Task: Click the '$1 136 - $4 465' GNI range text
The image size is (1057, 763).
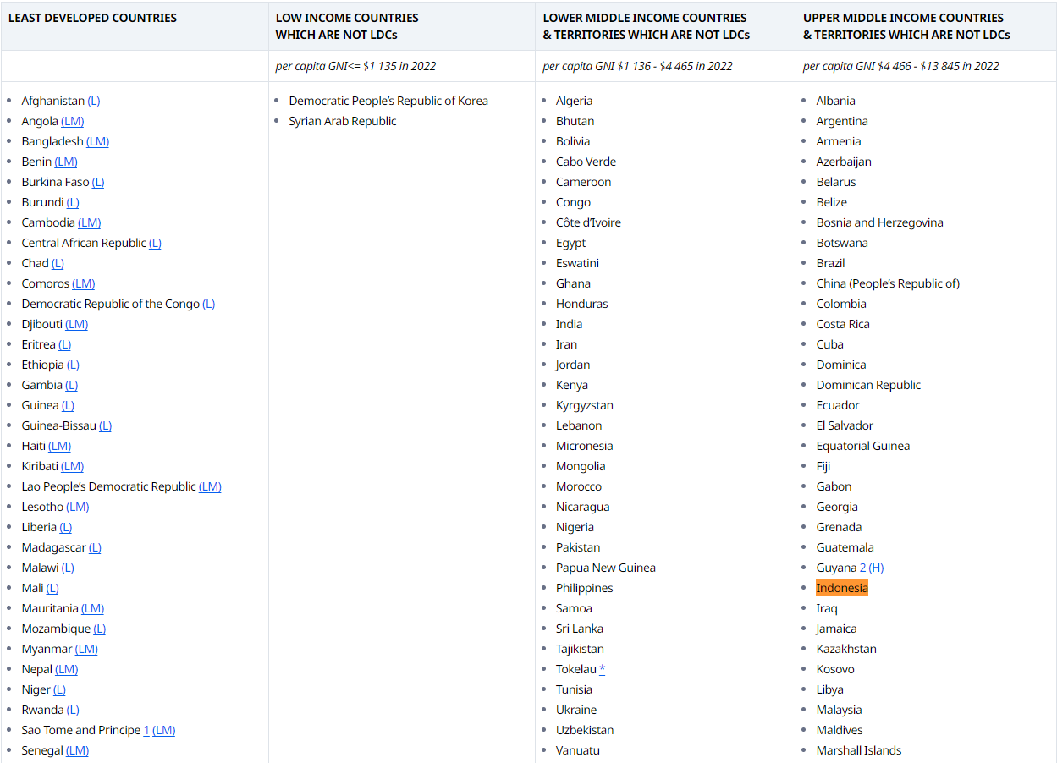Action: tap(637, 66)
